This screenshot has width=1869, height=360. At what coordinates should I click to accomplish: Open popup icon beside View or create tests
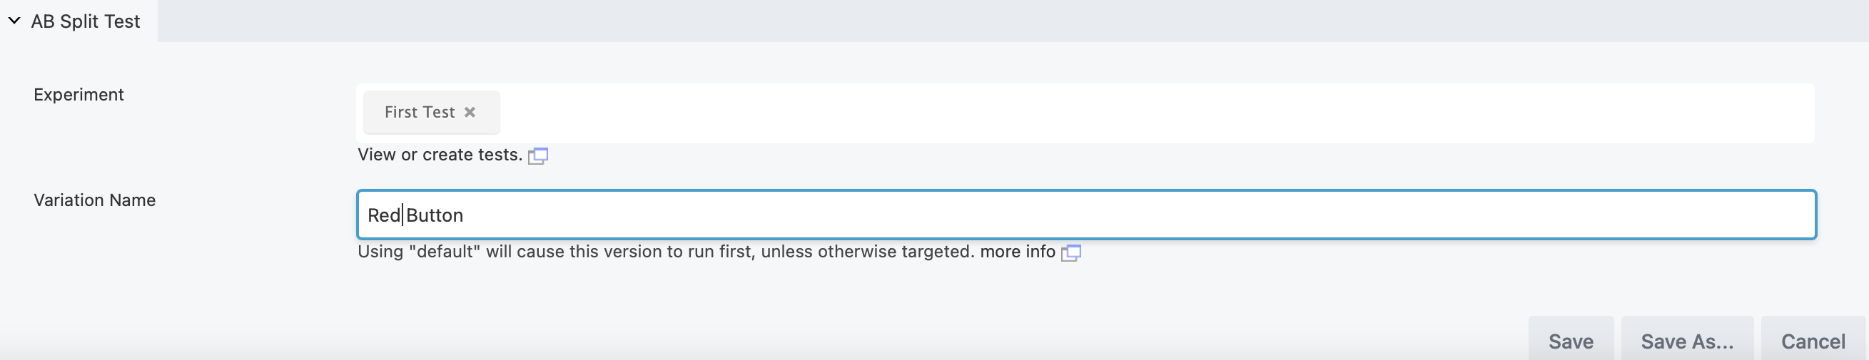point(537,155)
